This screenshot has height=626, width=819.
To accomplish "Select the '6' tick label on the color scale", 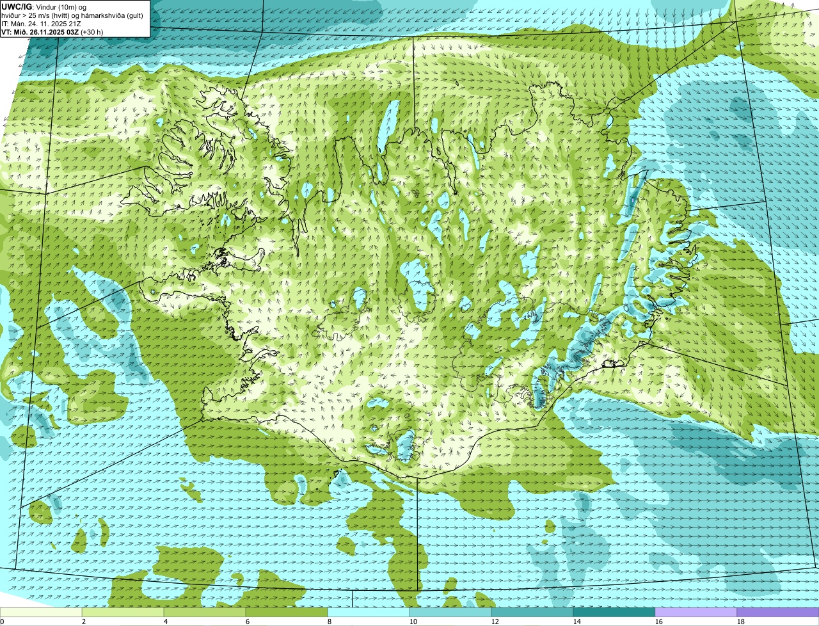I will click(x=248, y=622).
